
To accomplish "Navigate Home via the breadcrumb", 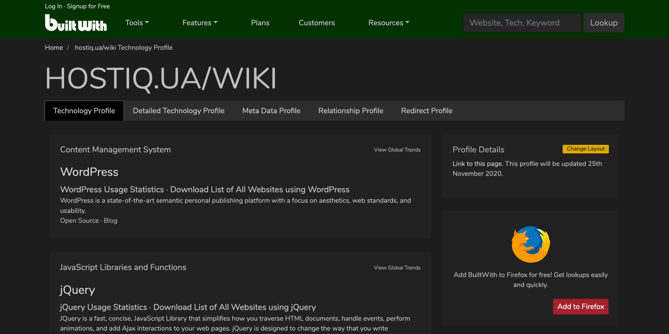I will click(54, 47).
